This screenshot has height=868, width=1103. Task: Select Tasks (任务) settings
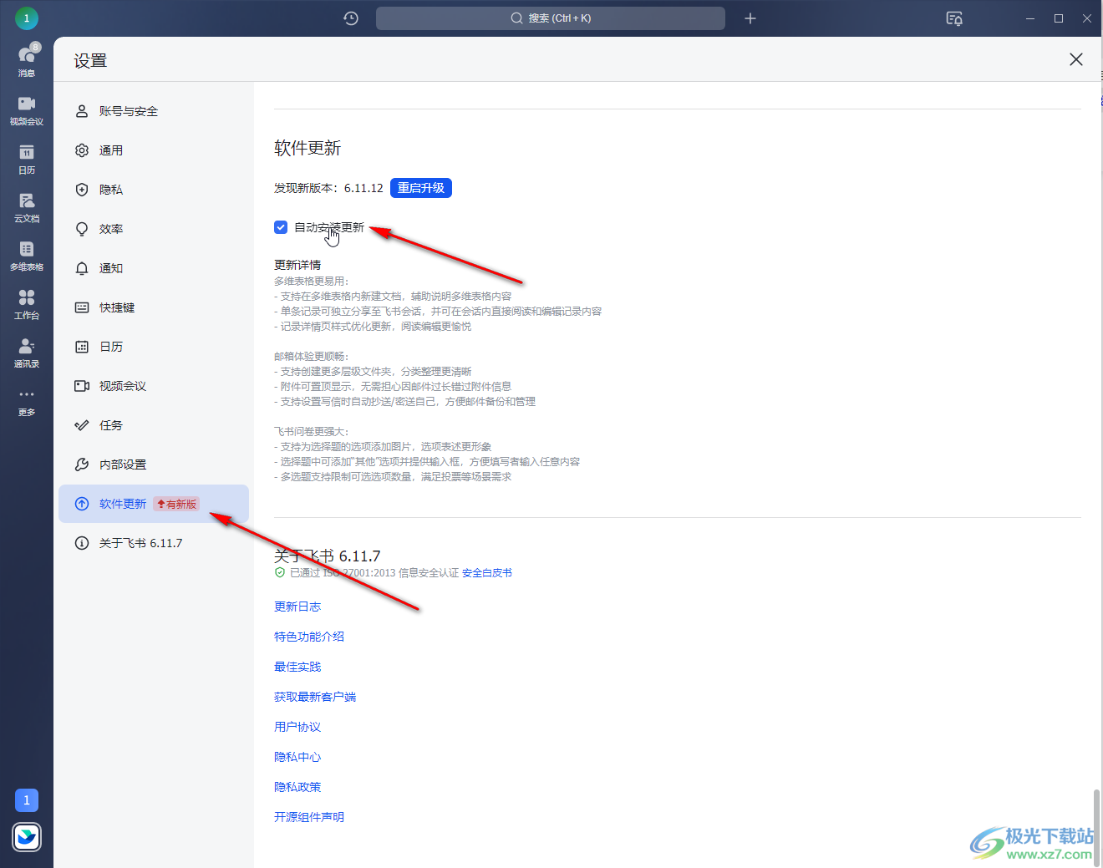point(154,425)
